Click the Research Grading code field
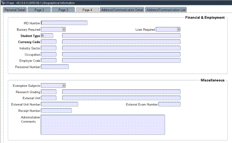The width and height of the screenshot is (232, 143). [x=49, y=92]
